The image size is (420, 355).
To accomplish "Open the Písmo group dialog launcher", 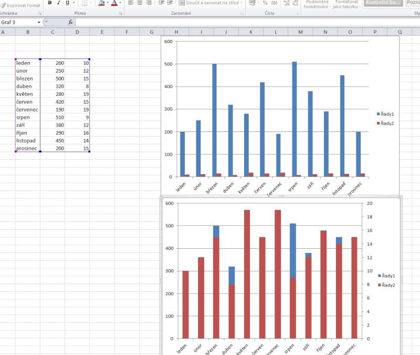I will pos(121,12).
